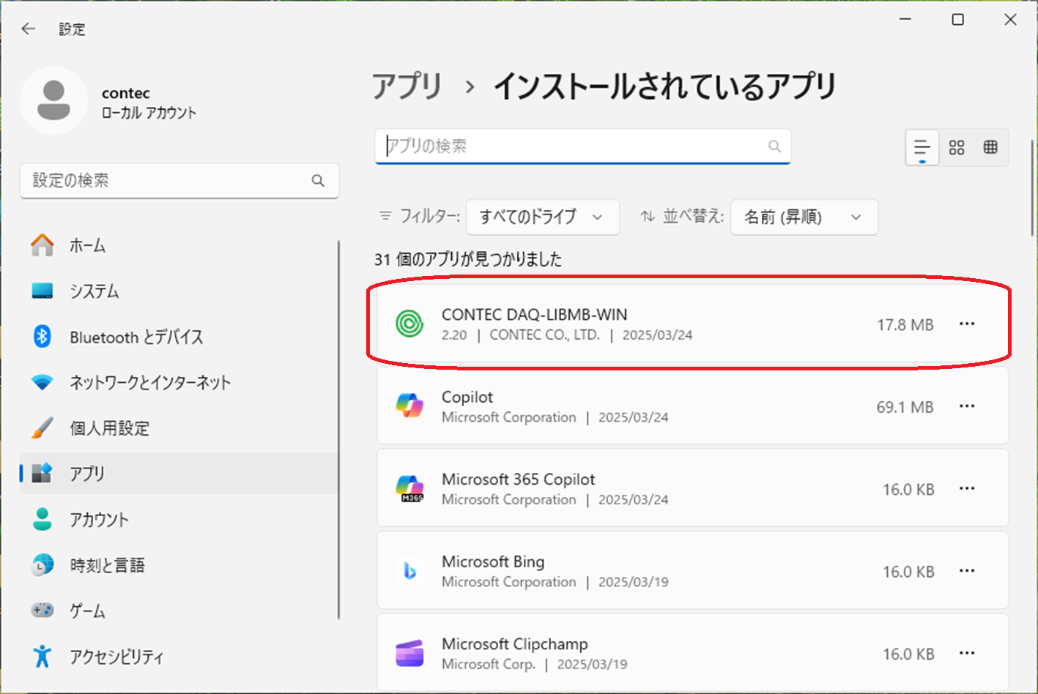Click the main apps list scrollbar
1038x694 pixels.
click(x=1032, y=187)
